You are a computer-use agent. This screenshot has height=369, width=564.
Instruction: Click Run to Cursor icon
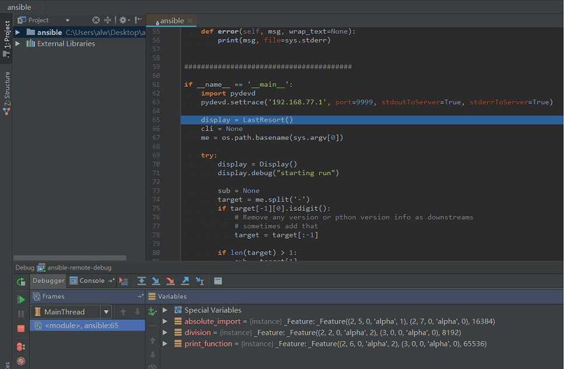coord(200,281)
